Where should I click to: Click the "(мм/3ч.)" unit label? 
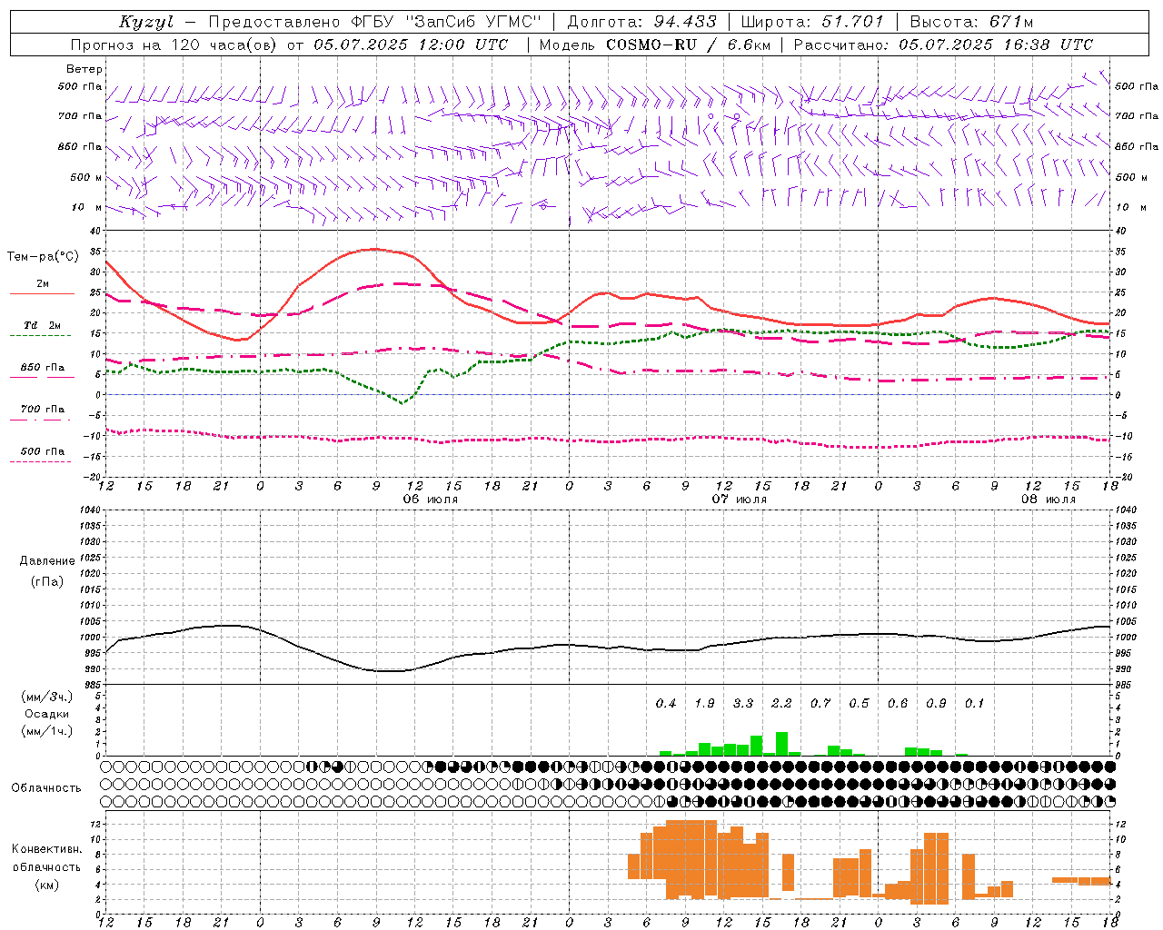(46, 697)
